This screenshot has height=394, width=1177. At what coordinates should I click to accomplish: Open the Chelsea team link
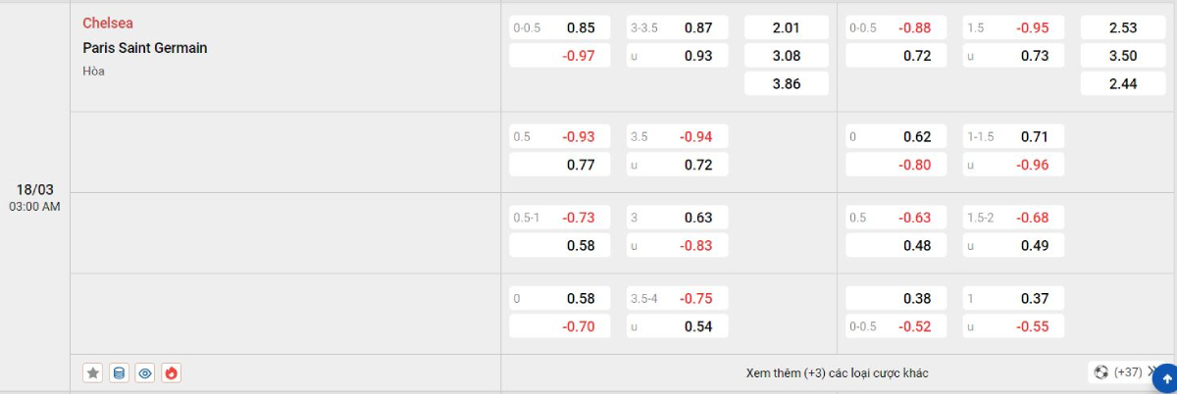point(108,23)
